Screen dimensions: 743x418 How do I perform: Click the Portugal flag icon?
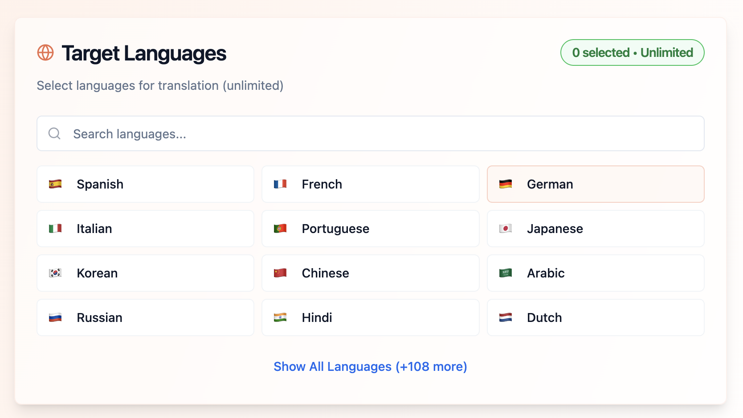pyautogui.click(x=280, y=229)
